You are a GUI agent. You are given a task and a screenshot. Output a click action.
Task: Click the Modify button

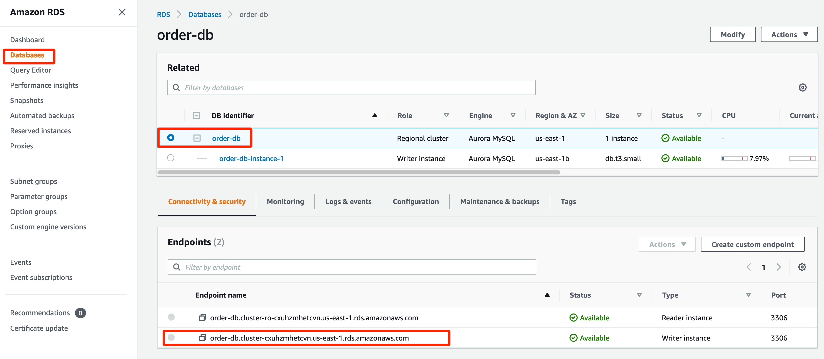[x=733, y=34]
